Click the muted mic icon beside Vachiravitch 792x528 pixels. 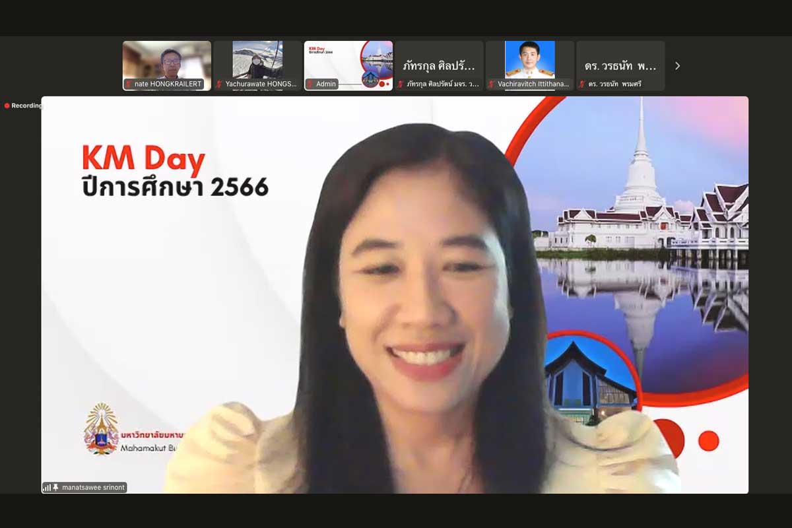[x=492, y=84]
